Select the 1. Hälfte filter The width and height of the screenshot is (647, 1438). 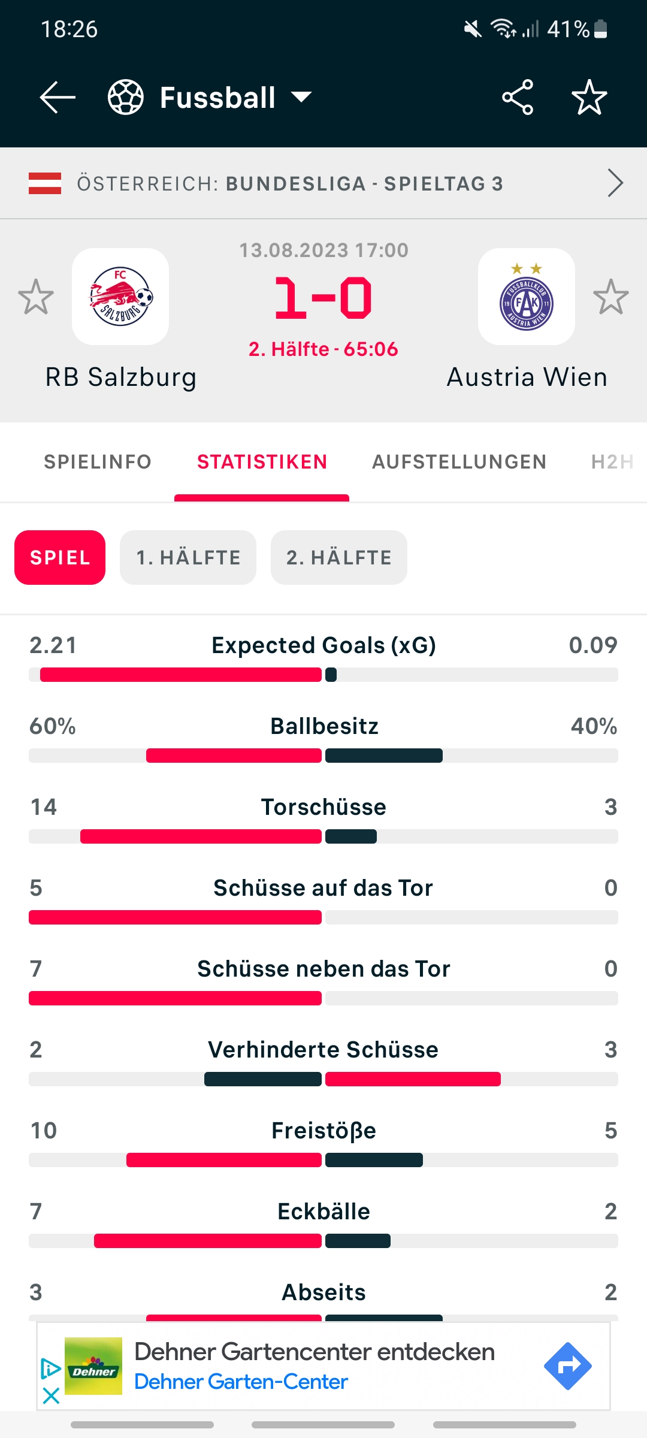(x=188, y=557)
